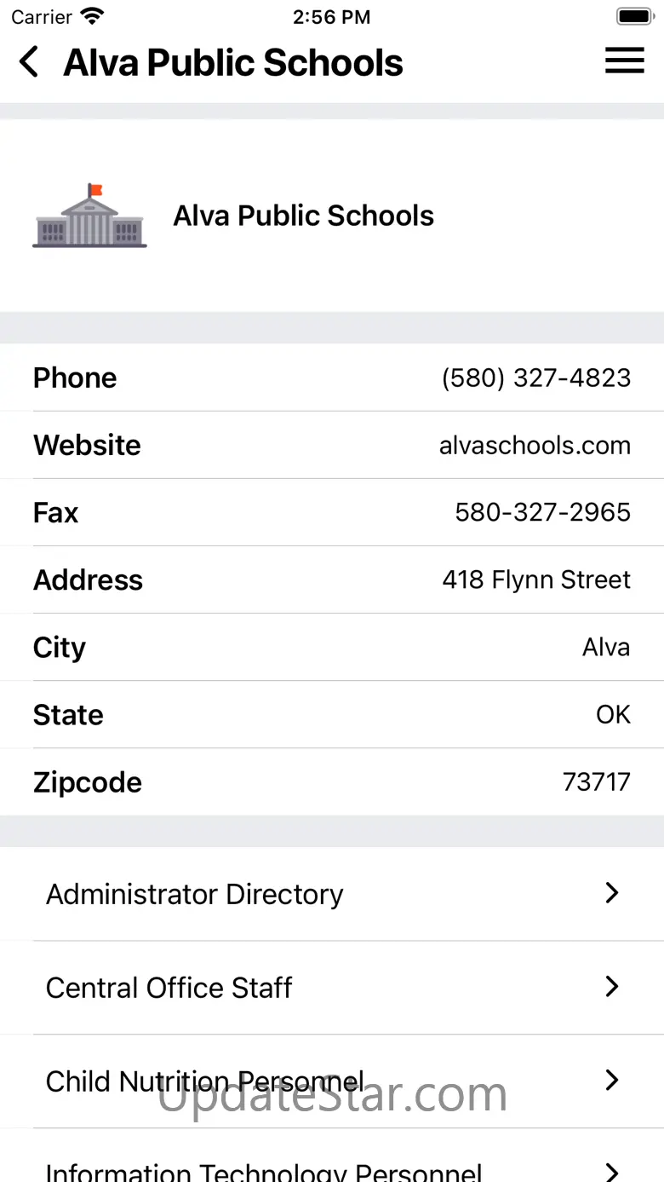664x1182 pixels.
Task: Tap the school building icon
Action: coord(89,216)
